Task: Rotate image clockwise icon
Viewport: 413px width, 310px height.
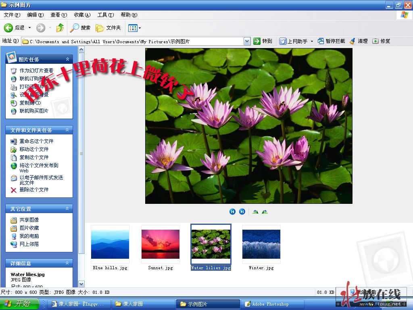Action: pos(255,212)
